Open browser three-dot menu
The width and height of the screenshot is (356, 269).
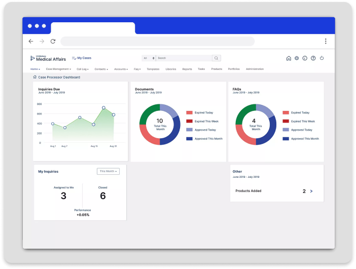[326, 42]
